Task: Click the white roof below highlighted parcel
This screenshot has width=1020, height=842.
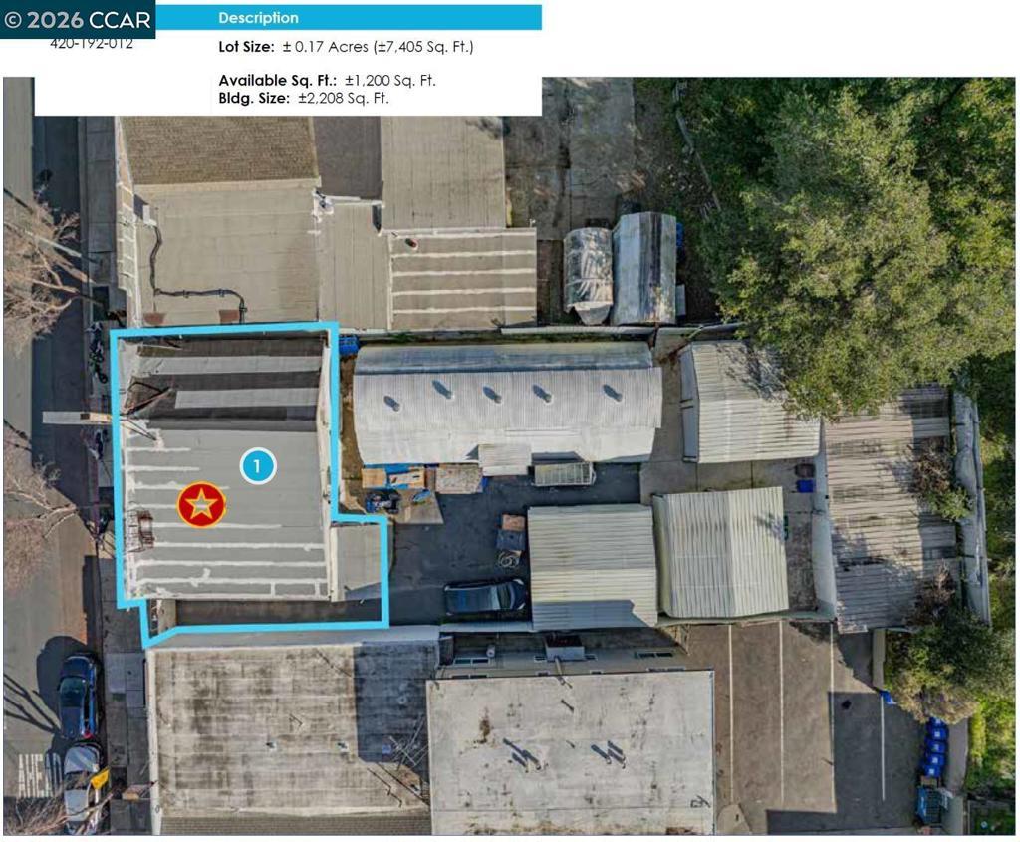Action: [571, 751]
